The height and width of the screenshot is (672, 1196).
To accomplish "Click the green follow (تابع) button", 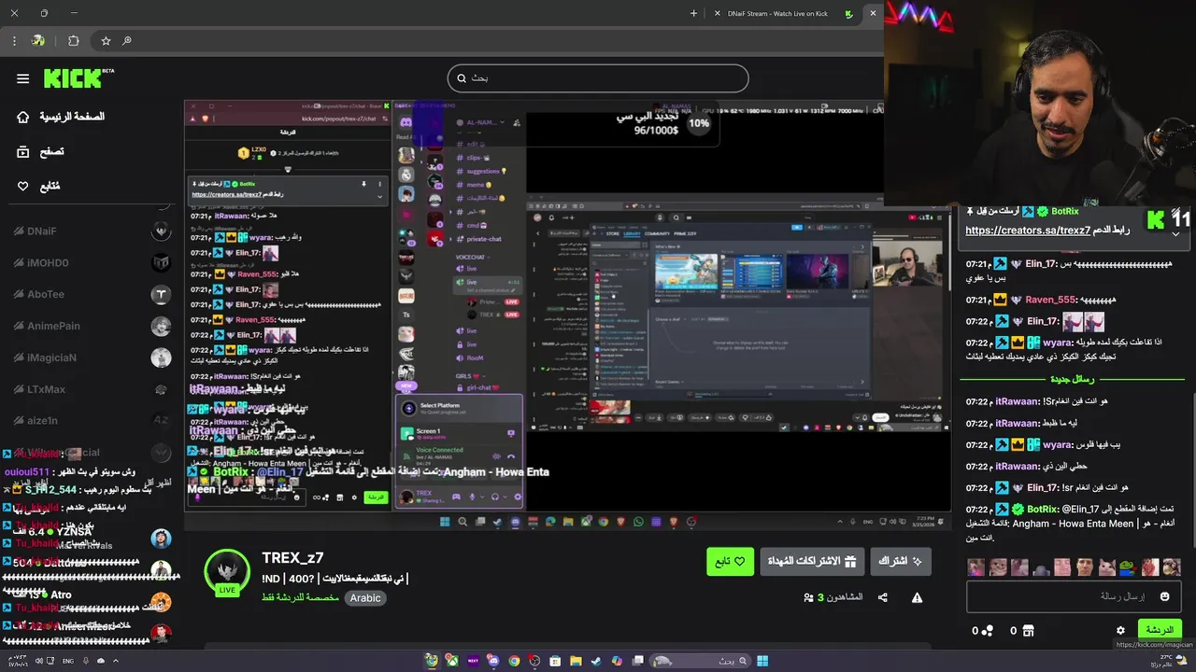I will 730,561.
